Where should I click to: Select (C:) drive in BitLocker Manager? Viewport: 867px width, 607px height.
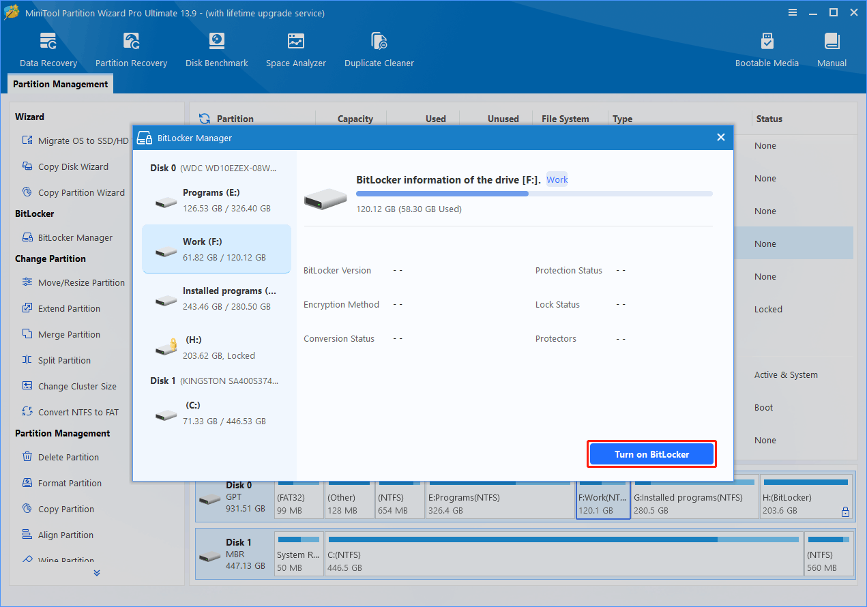[217, 413]
